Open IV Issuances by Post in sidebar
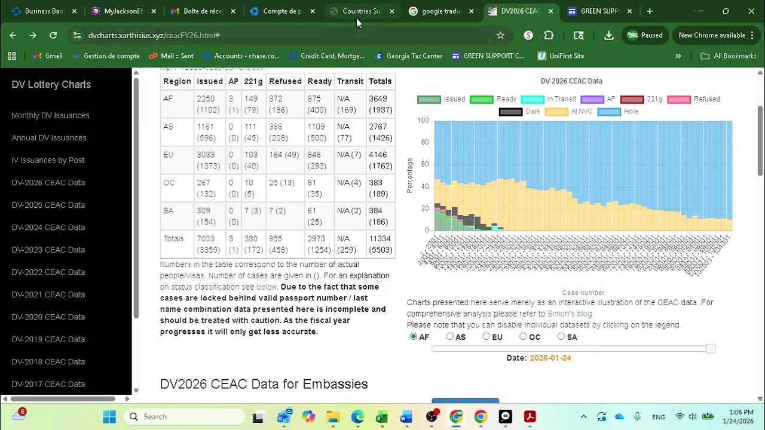765x430 pixels. [x=48, y=160]
